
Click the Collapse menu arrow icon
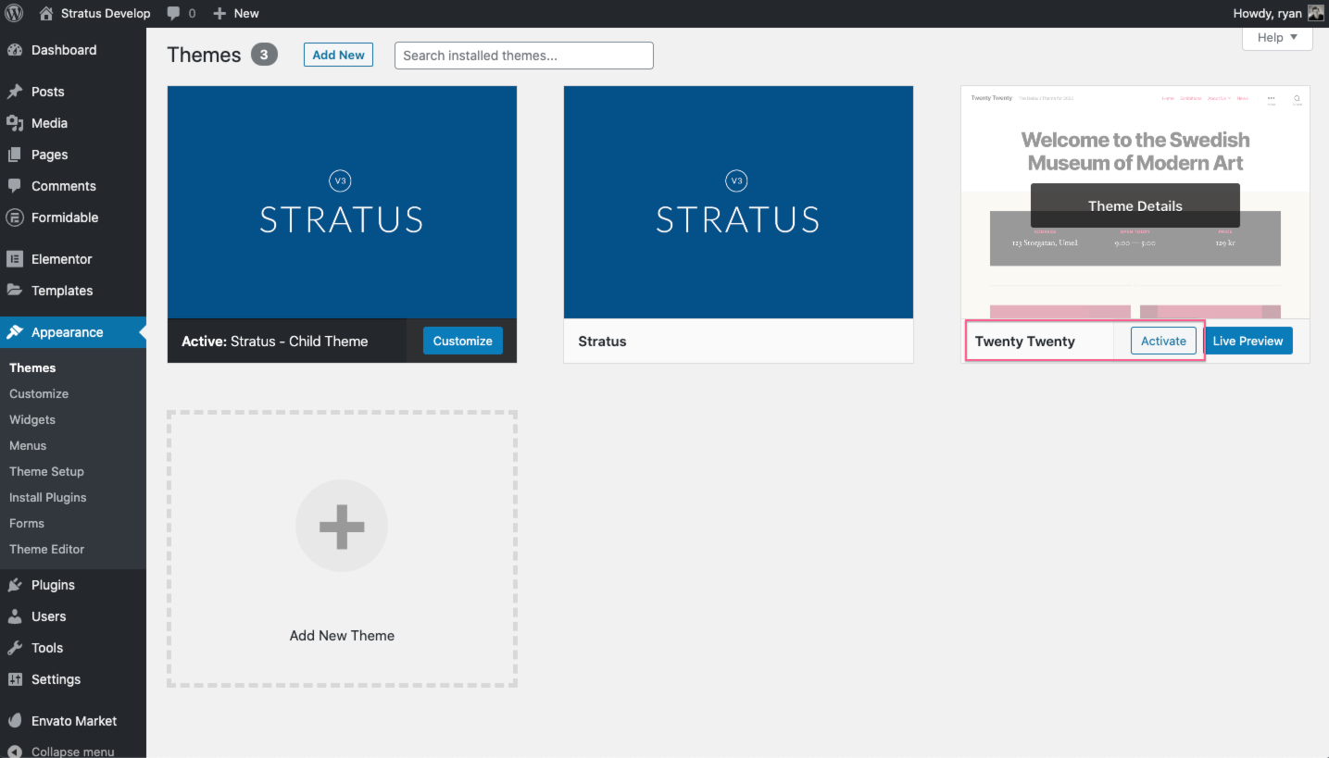pyautogui.click(x=15, y=751)
